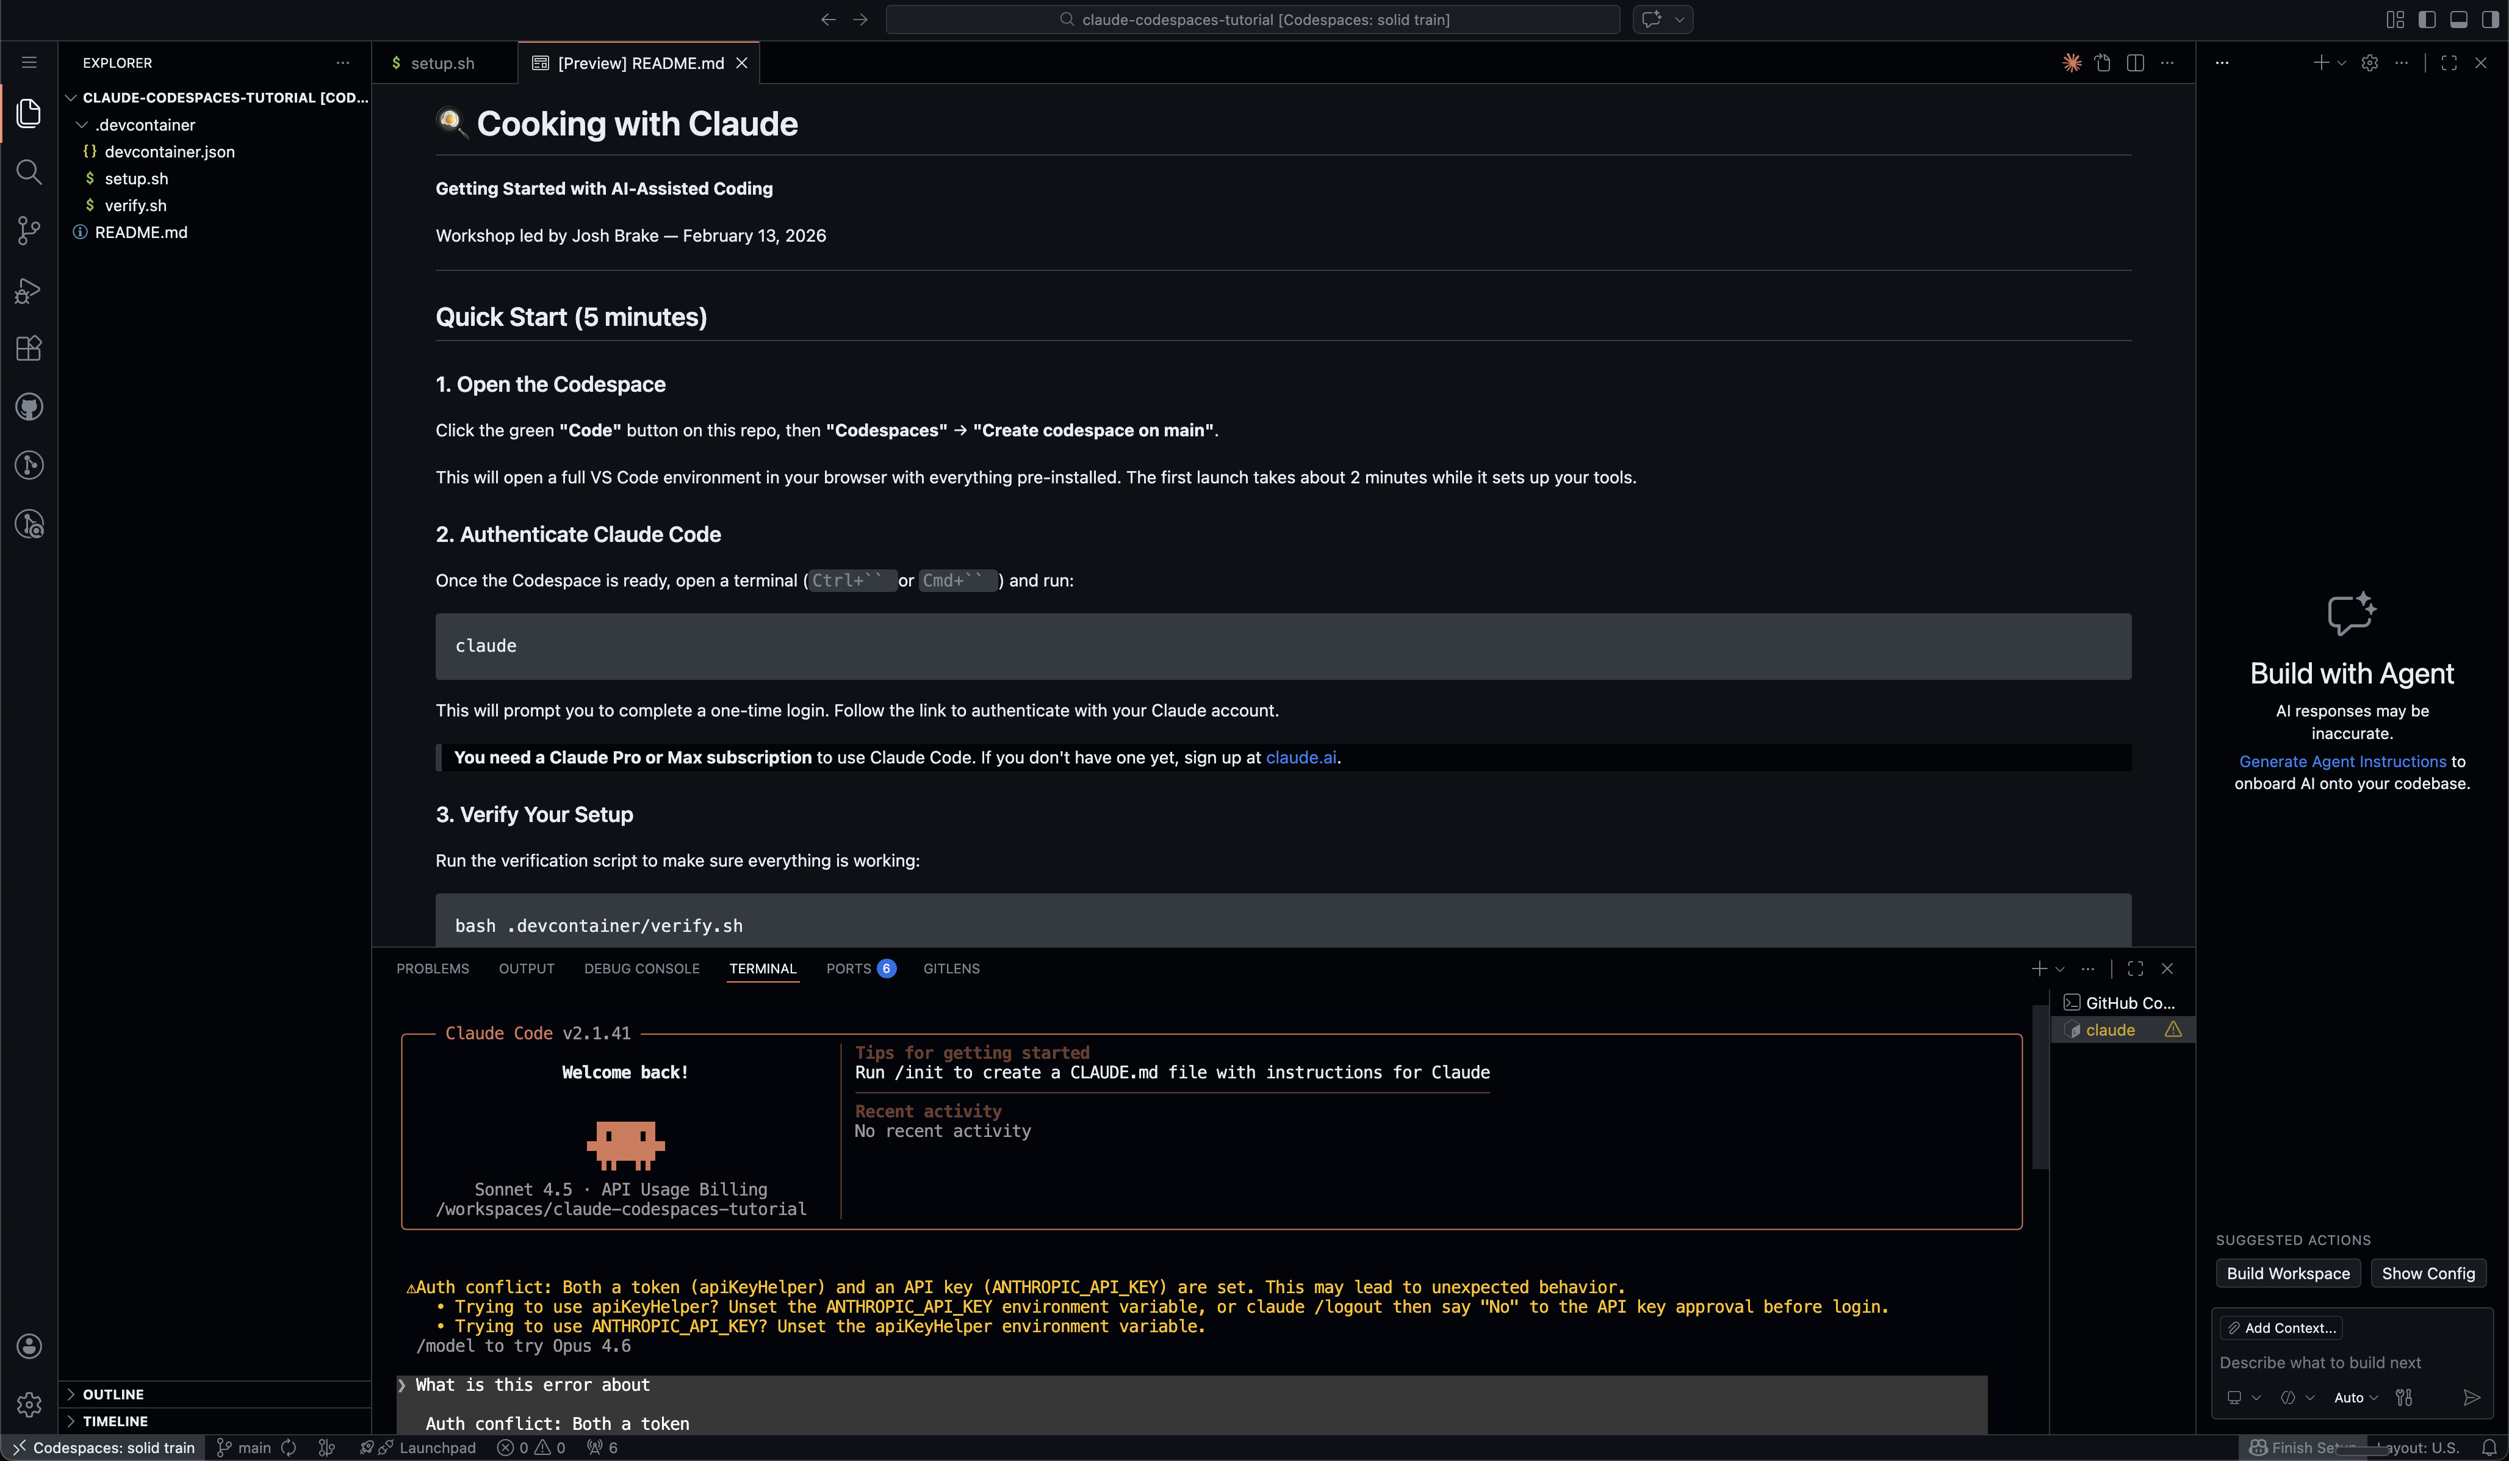Switch to the OUTPUT panel tab

tap(527, 968)
